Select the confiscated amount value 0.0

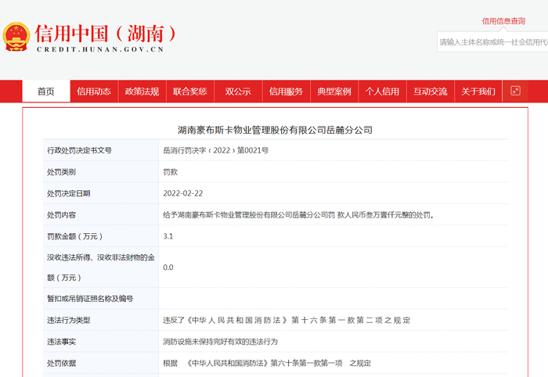[168, 267]
